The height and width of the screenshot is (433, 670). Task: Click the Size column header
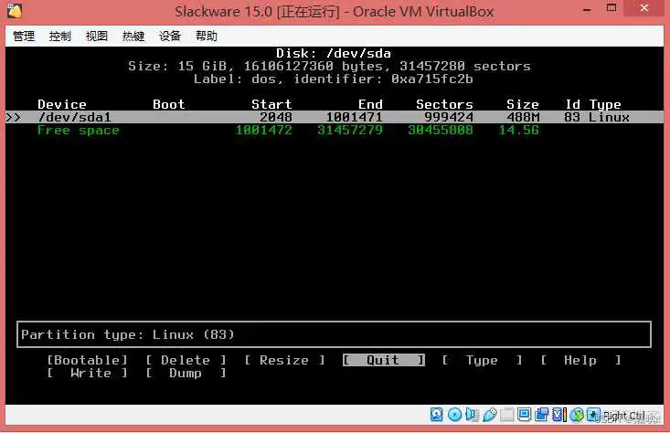click(523, 104)
